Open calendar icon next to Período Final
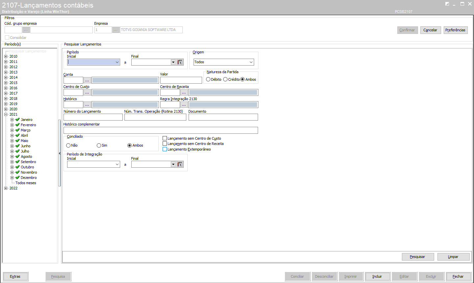Viewport: 474px width, 283px height. point(180,62)
